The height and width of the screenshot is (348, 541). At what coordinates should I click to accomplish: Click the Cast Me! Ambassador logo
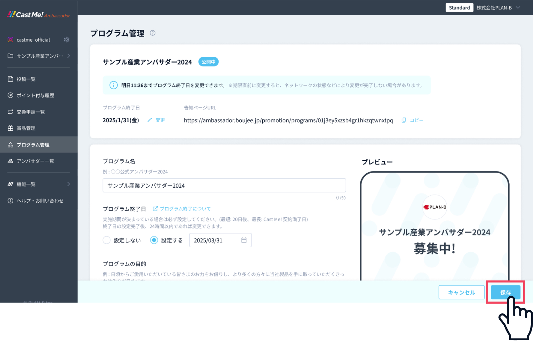(x=38, y=15)
